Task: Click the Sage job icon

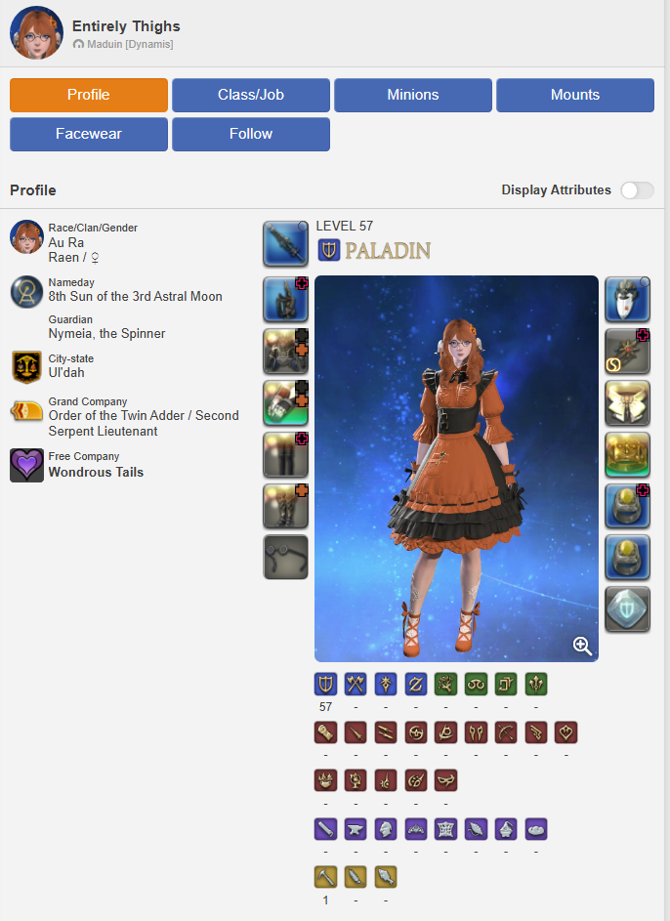Action: click(x=536, y=685)
